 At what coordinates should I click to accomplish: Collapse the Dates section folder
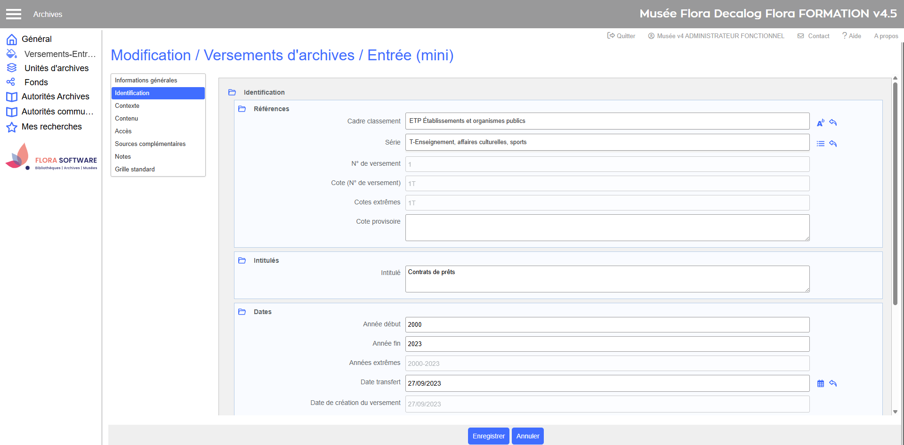click(242, 312)
